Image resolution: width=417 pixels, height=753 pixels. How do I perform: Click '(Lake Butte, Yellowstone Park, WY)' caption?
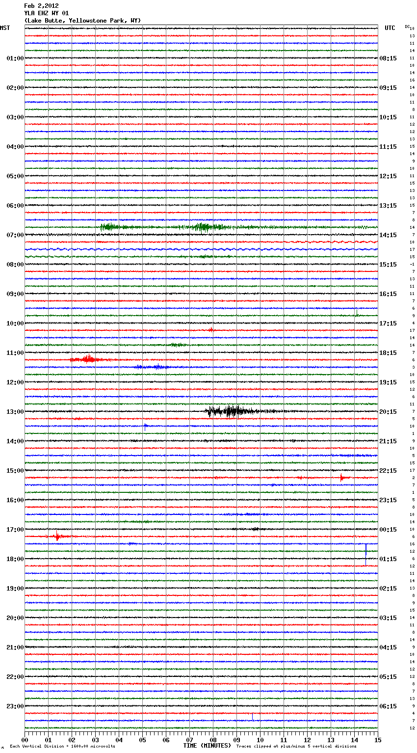82,21
